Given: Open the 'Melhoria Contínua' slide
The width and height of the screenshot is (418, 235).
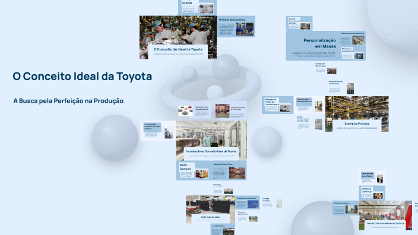Looking at the screenshot, I should coord(372,193).
